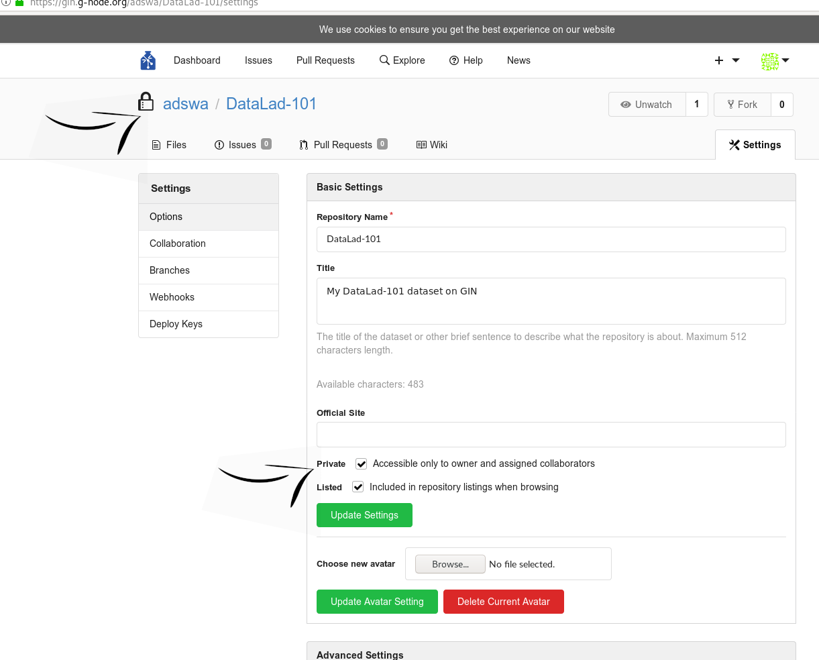Click the GIN logo home icon

148,60
